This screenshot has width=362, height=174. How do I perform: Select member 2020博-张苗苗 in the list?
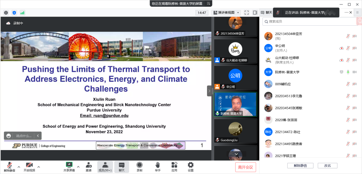(x=311, y=120)
